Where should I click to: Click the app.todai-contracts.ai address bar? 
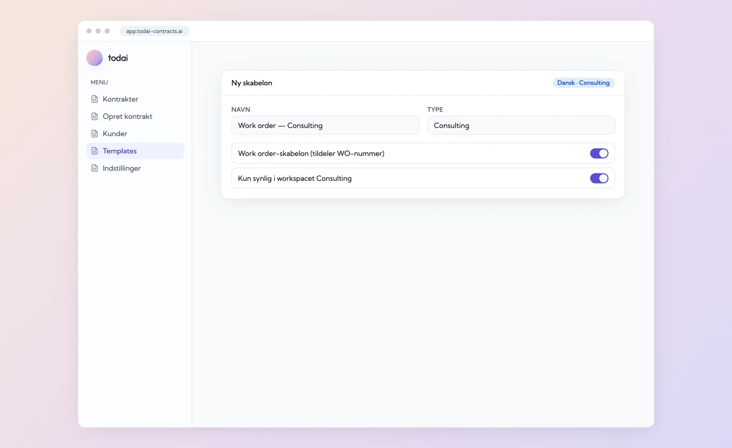154,31
